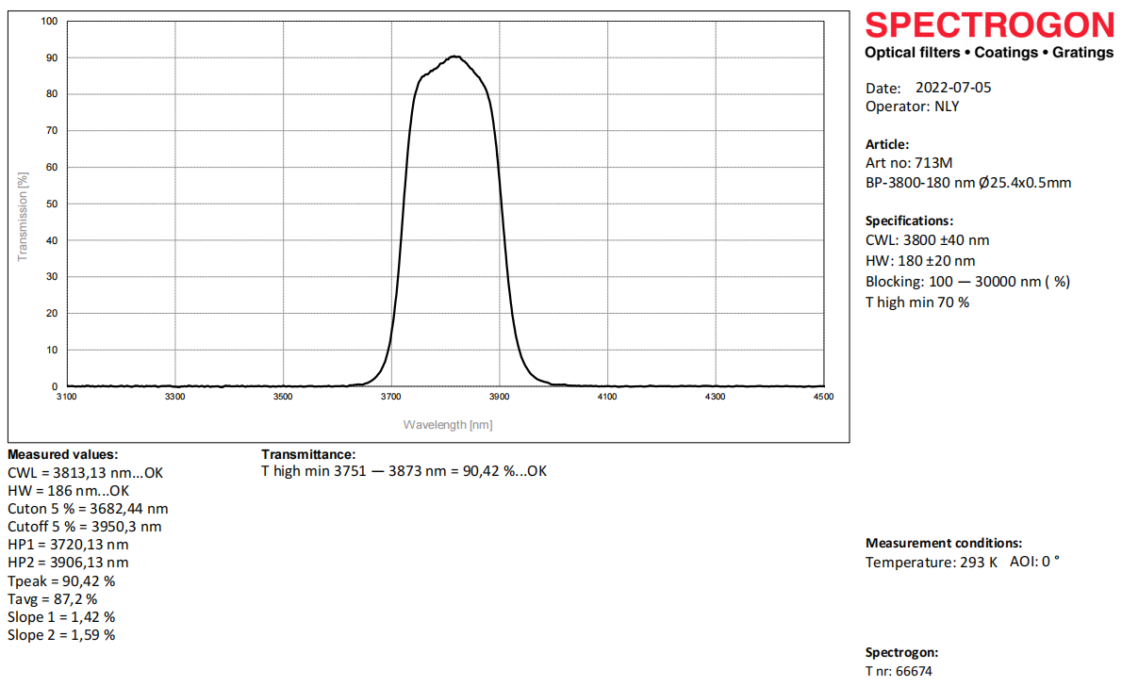
Task: Select the Temperature: 293 K text
Action: [931, 563]
